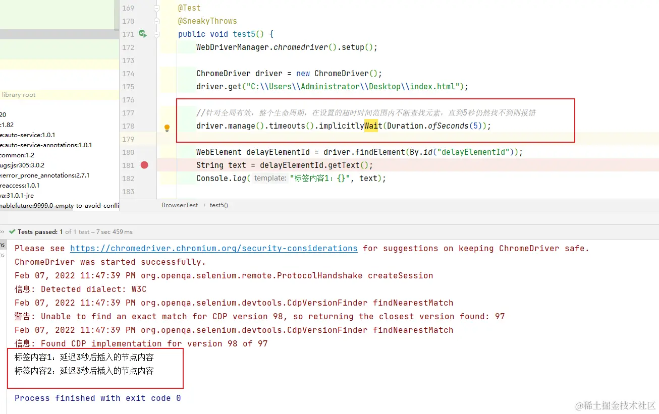Screen dimensions: 659x414
Task: Remove the breakpoint on line 181
Action: click(x=144, y=165)
